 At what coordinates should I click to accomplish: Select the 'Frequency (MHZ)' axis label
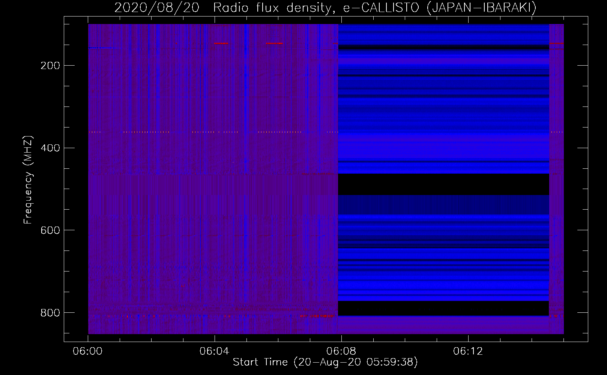pos(28,180)
